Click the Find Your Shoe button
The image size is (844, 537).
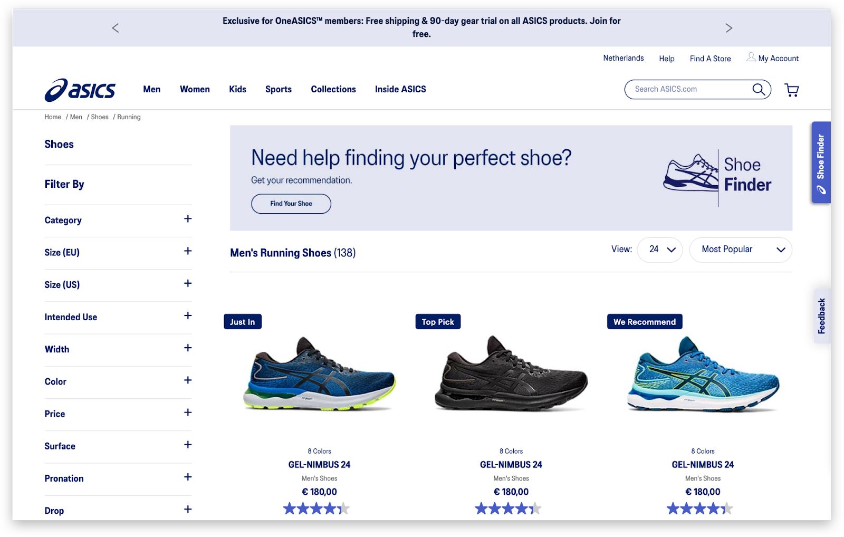(291, 204)
